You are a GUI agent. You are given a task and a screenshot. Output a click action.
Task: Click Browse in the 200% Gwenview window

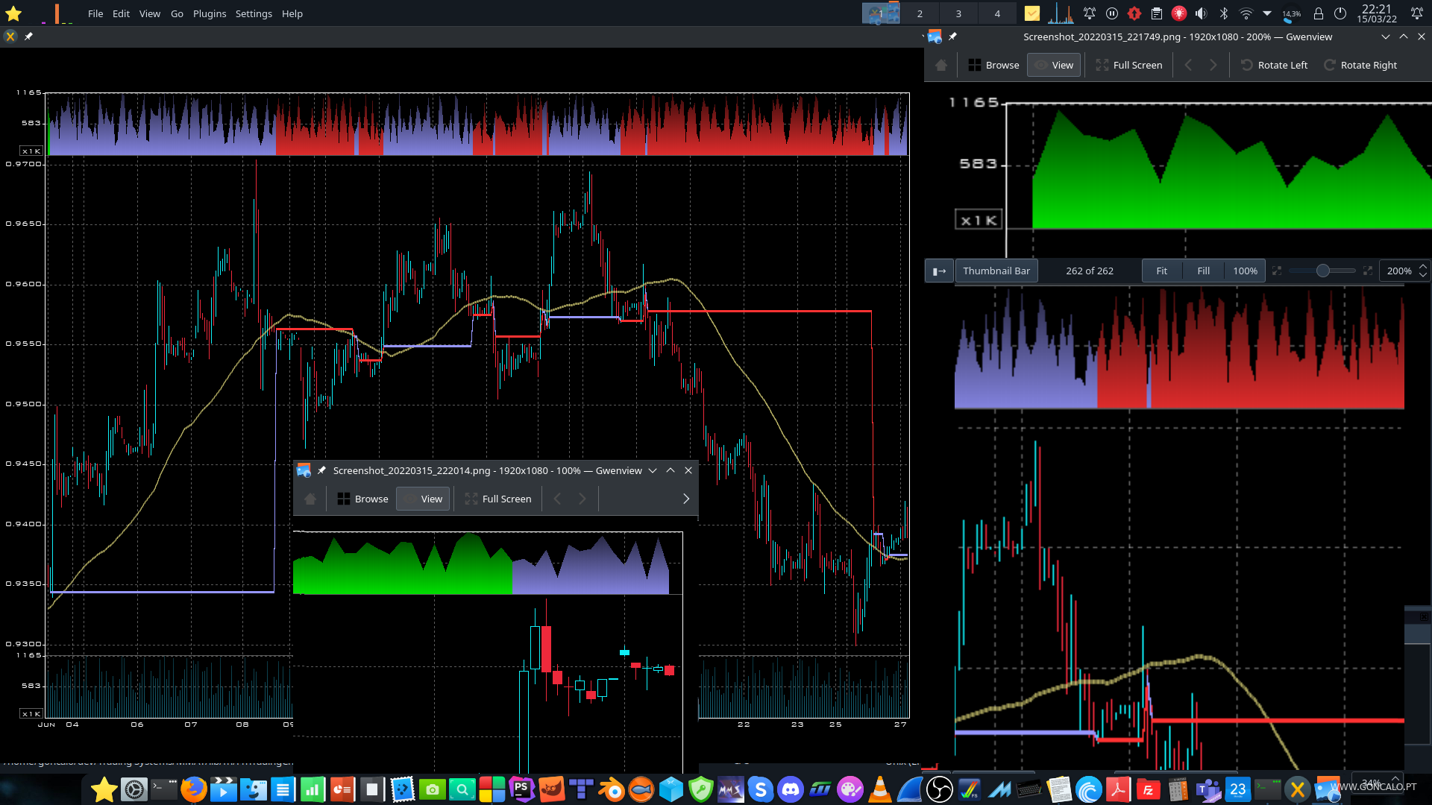[993, 65]
